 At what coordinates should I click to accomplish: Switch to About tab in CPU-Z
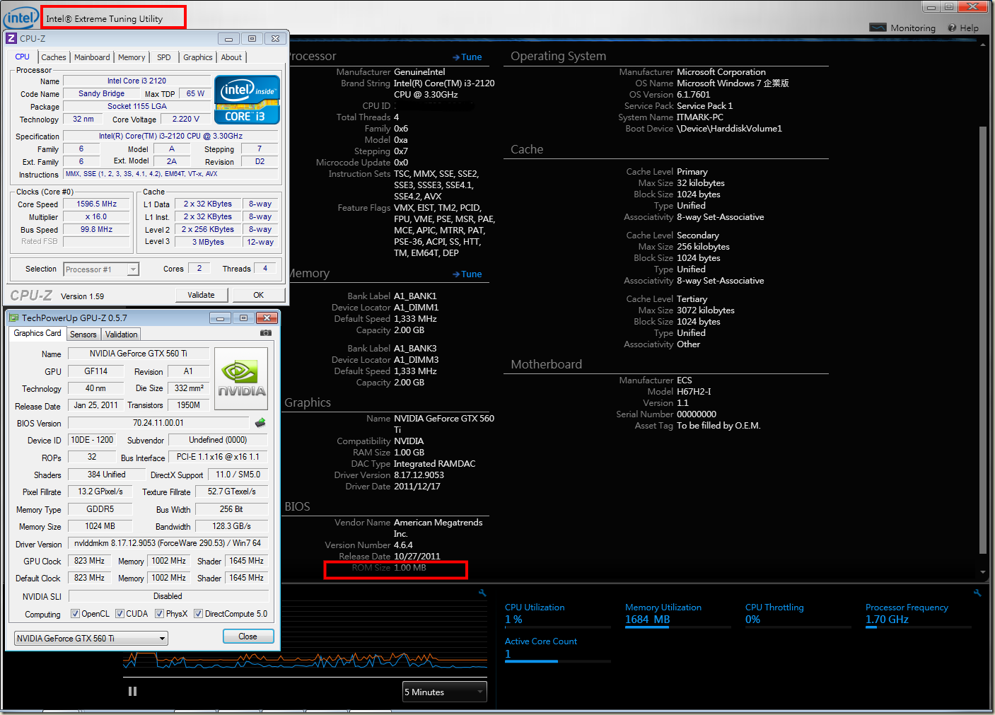tap(231, 57)
